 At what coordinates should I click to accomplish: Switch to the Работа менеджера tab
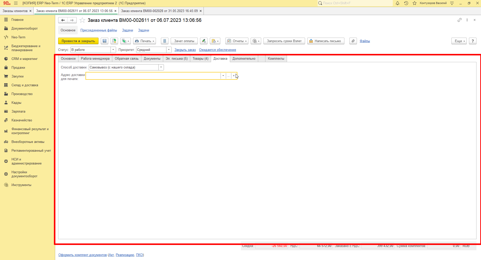click(x=95, y=59)
